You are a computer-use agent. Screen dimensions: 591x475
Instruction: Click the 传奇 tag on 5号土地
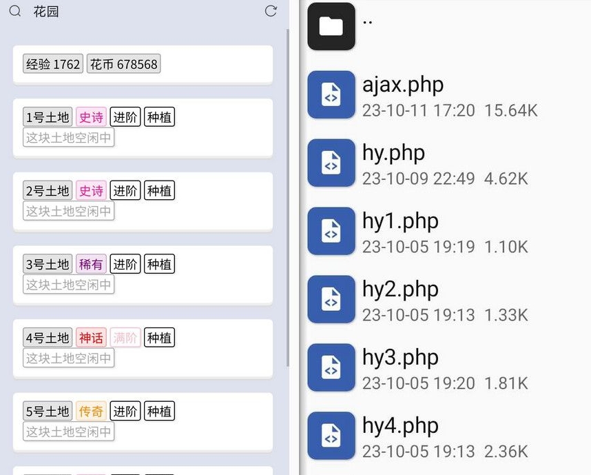pyautogui.click(x=91, y=411)
